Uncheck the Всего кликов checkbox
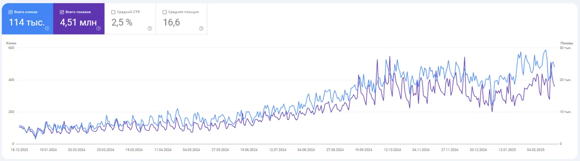 pyautogui.click(x=11, y=12)
